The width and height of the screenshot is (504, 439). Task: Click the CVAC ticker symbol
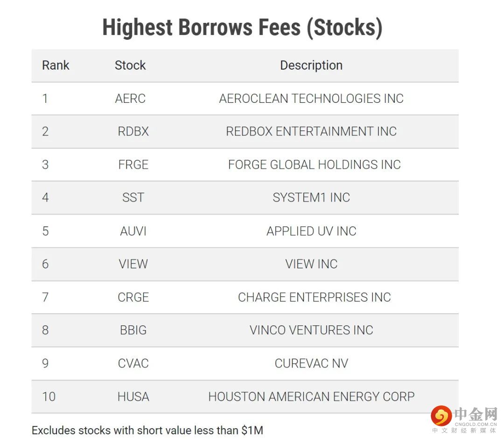point(133,363)
